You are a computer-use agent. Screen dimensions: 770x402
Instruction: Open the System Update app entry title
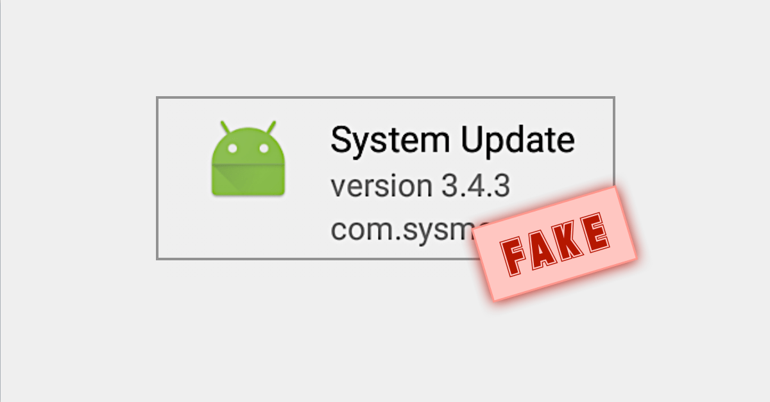pyautogui.click(x=452, y=140)
